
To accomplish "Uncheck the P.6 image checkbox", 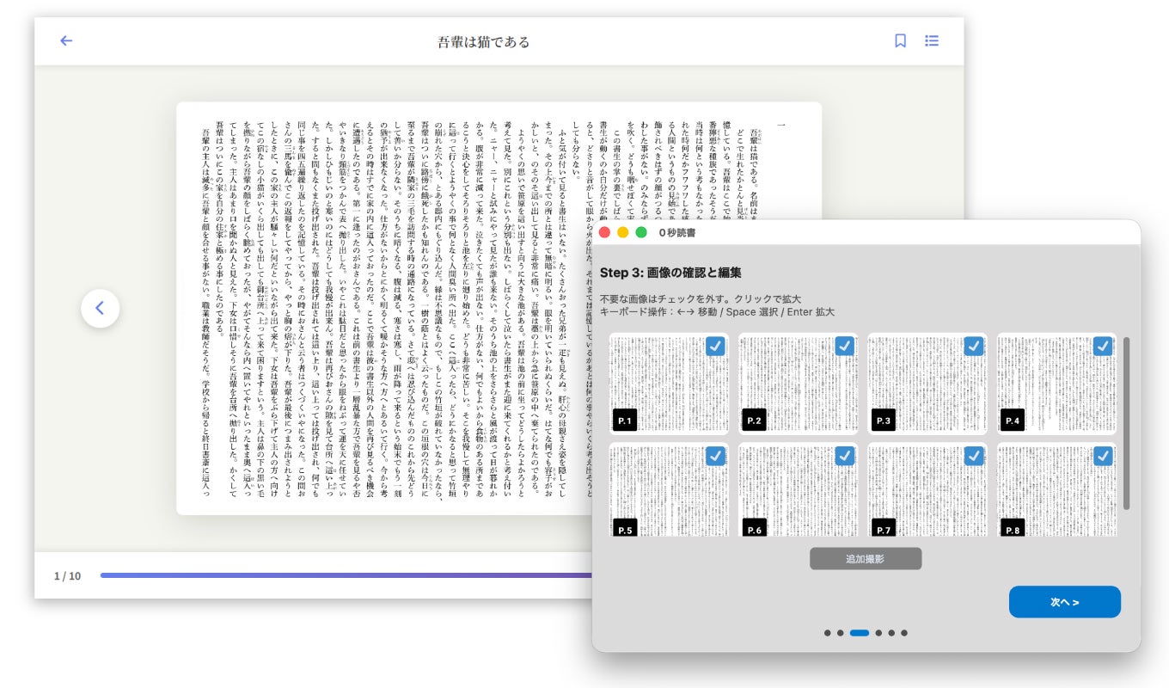I will click(x=844, y=456).
